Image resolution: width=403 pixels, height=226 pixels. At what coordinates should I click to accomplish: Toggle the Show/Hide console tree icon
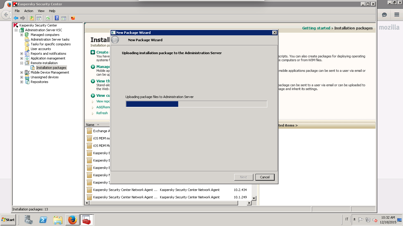[x=39, y=18]
